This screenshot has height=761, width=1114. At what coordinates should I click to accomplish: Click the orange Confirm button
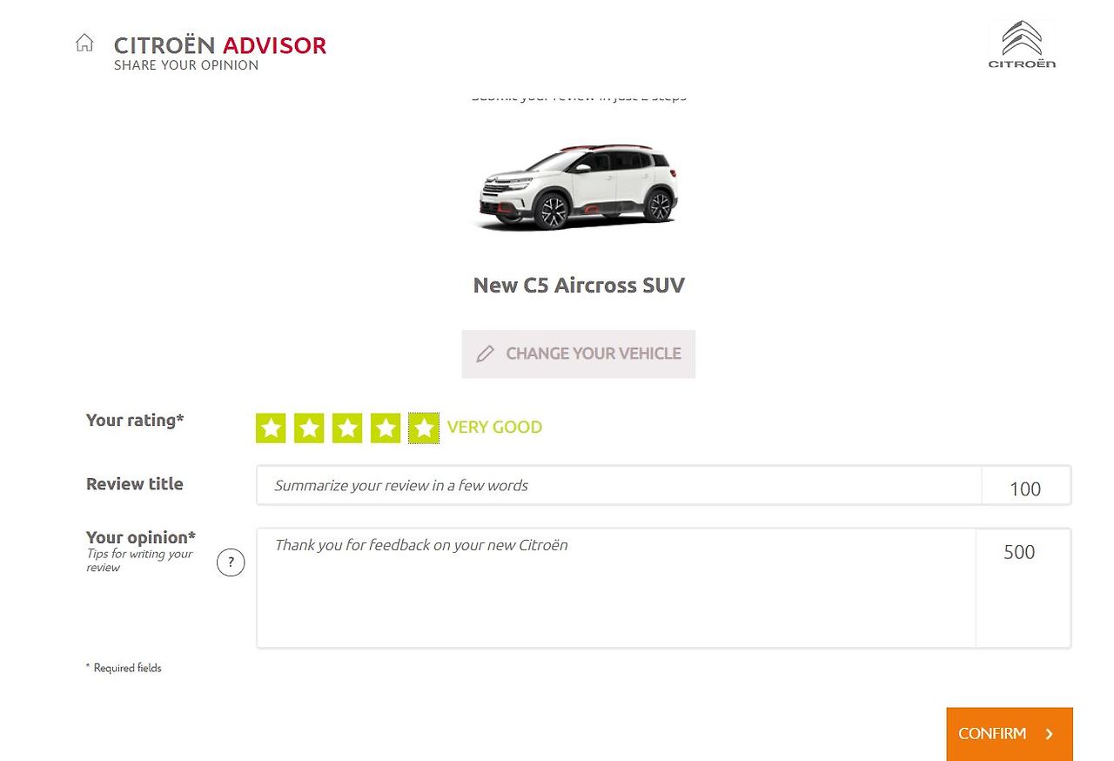[x=1010, y=734]
